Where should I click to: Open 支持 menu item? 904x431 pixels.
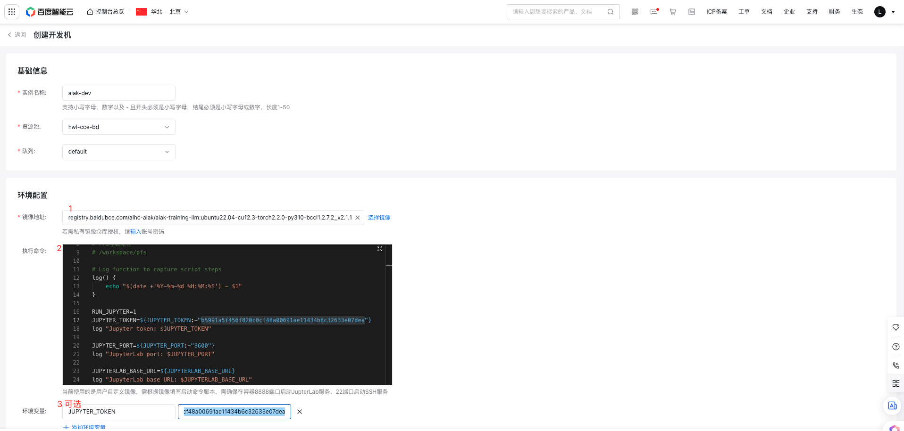(812, 12)
